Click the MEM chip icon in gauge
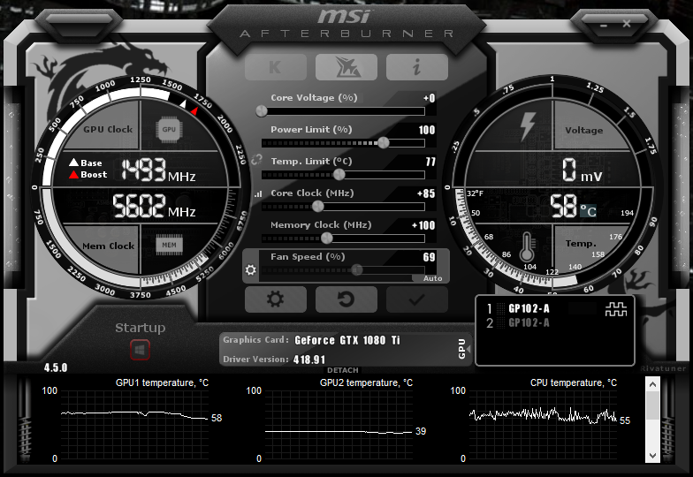This screenshot has width=693, height=477. [x=169, y=246]
